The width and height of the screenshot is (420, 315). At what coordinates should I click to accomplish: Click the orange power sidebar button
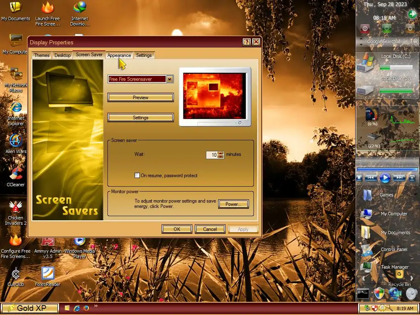[x=410, y=28]
